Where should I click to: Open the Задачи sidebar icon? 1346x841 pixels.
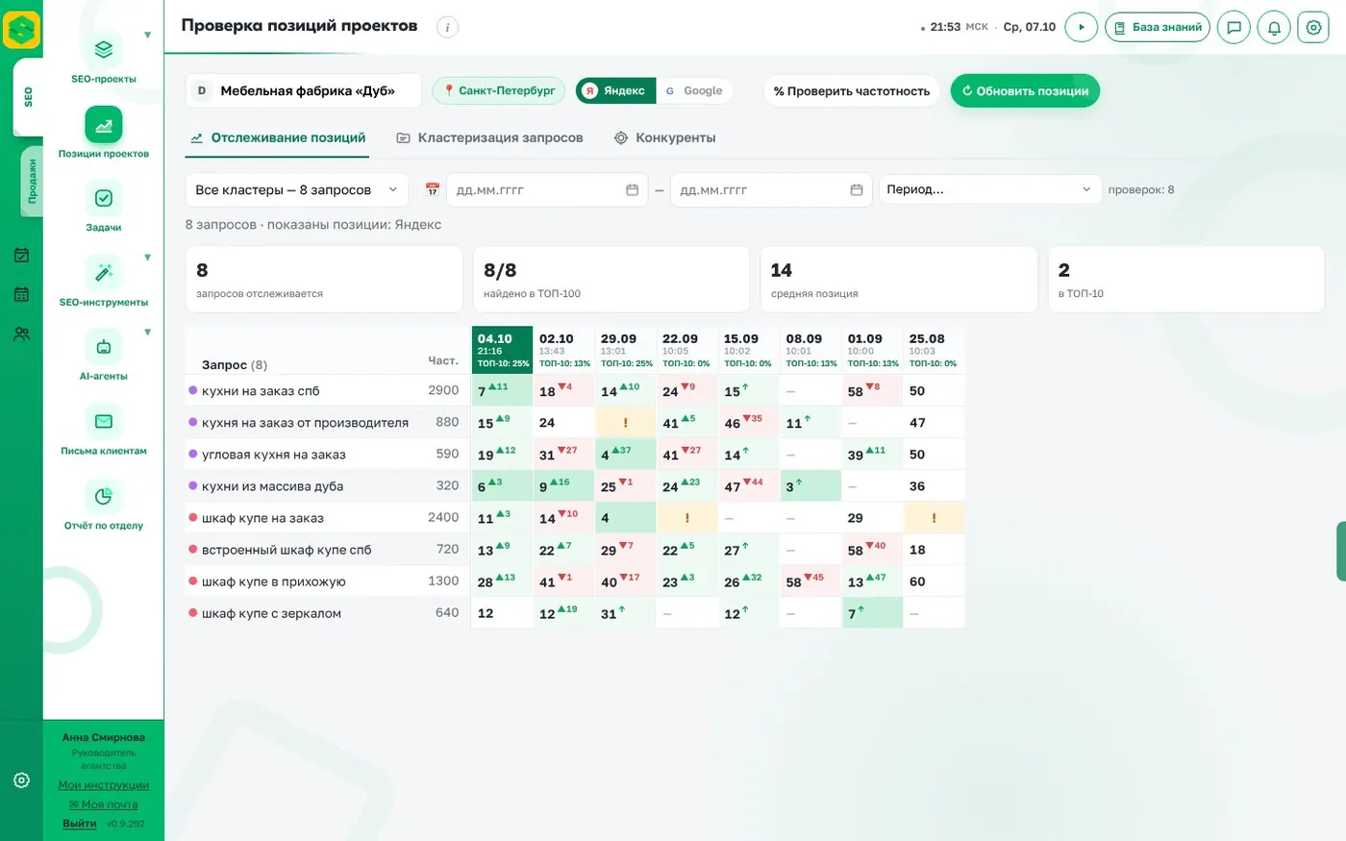pyautogui.click(x=104, y=198)
